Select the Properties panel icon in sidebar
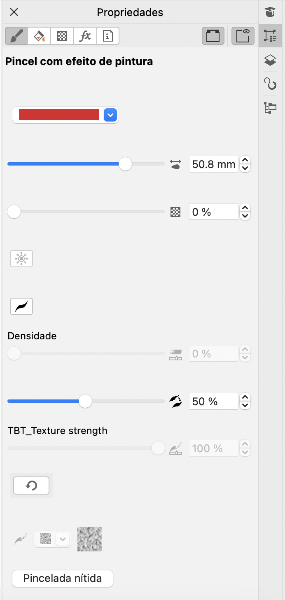 click(x=270, y=36)
